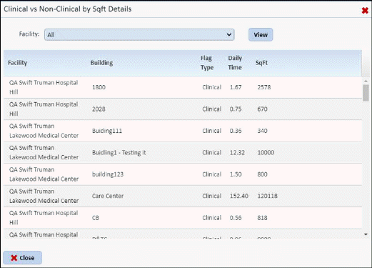Close dialog with red X icon
The width and height of the screenshot is (372, 268).
365,11
